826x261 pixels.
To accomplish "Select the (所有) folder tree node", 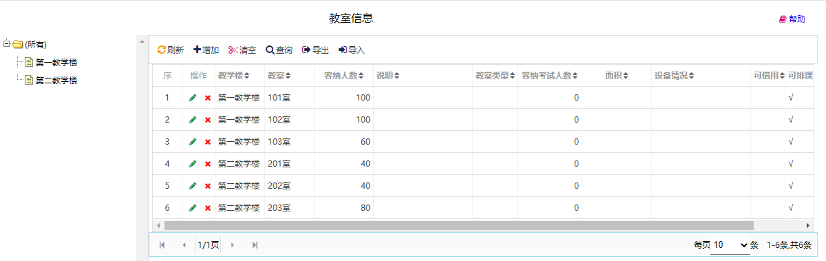I will click(35, 45).
